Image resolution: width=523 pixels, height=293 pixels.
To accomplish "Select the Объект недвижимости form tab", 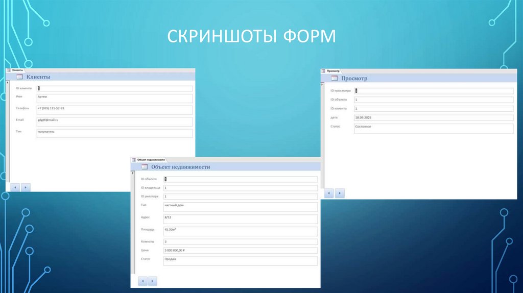I will [x=149, y=160].
